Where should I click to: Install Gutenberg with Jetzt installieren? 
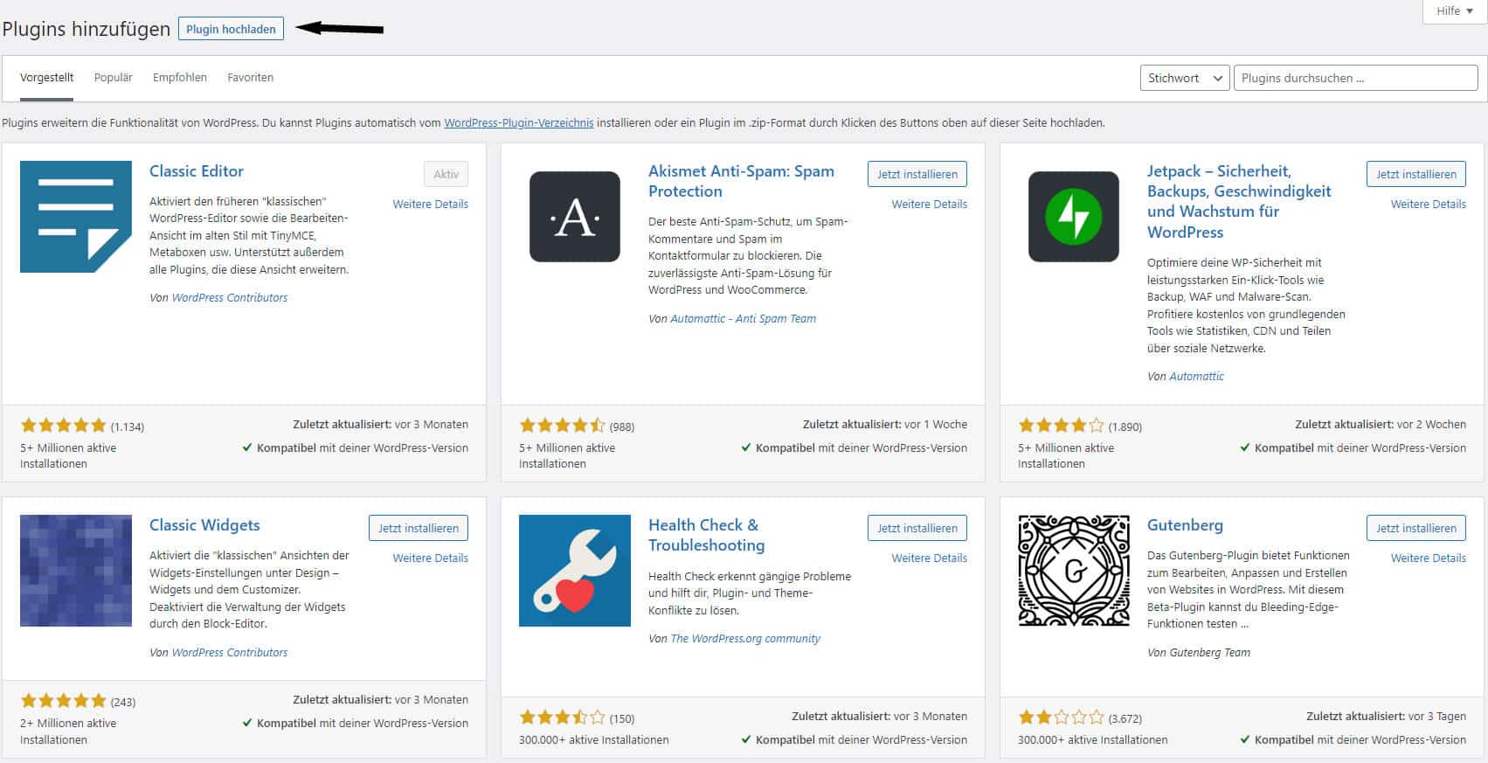(x=1416, y=528)
